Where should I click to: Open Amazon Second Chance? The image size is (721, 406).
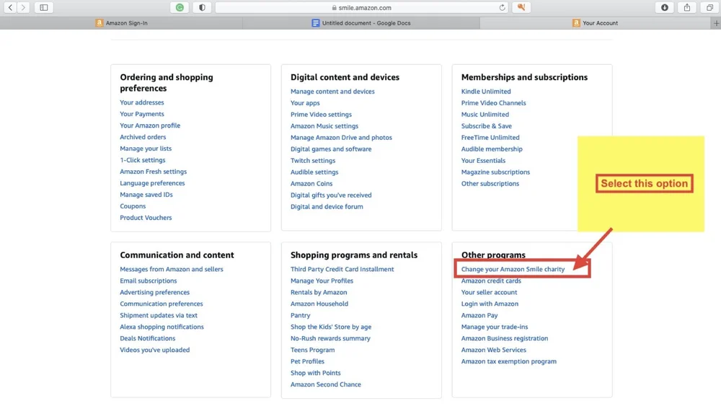pyautogui.click(x=326, y=384)
